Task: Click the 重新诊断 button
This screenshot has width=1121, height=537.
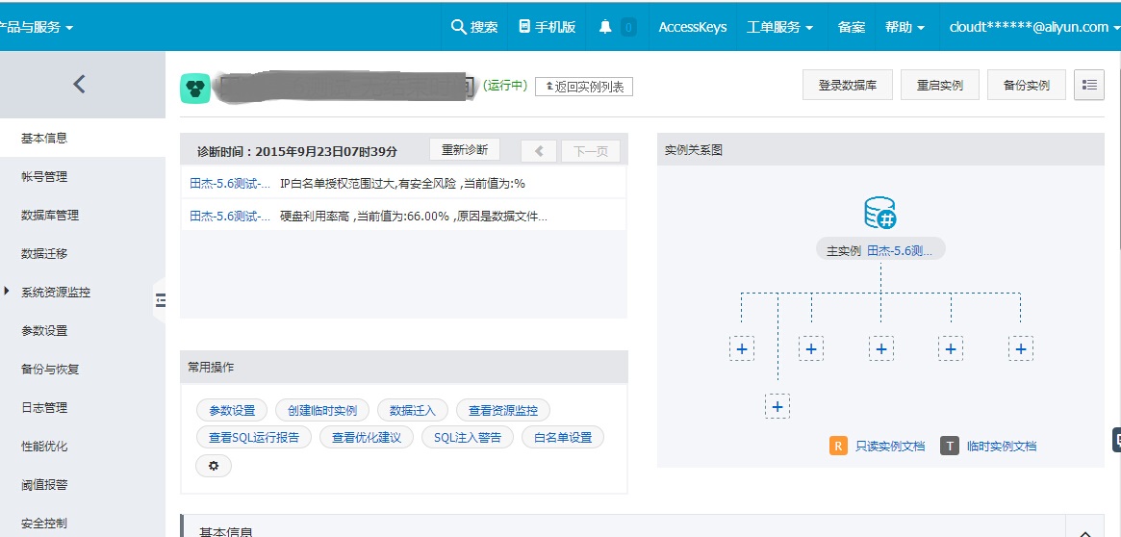Action: tap(464, 150)
